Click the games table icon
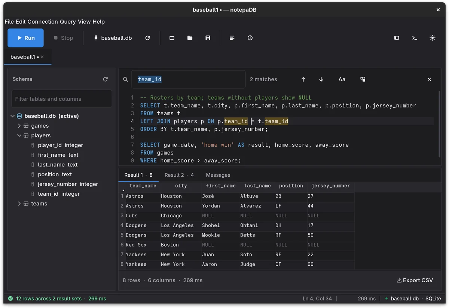 point(26,126)
